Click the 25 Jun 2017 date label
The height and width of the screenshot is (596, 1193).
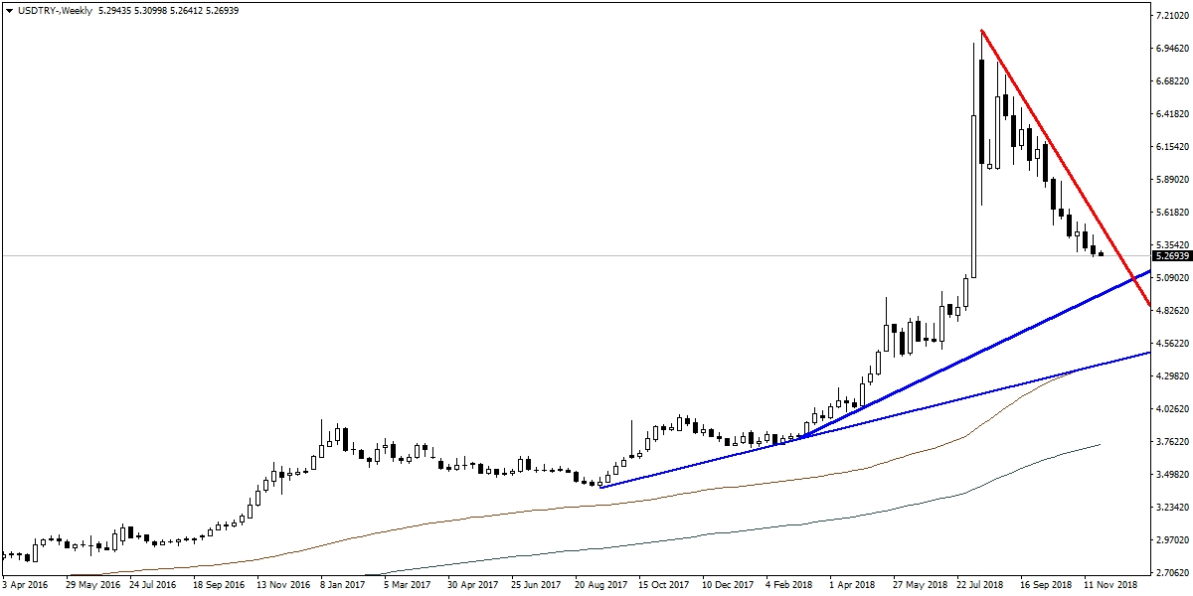pos(538,587)
